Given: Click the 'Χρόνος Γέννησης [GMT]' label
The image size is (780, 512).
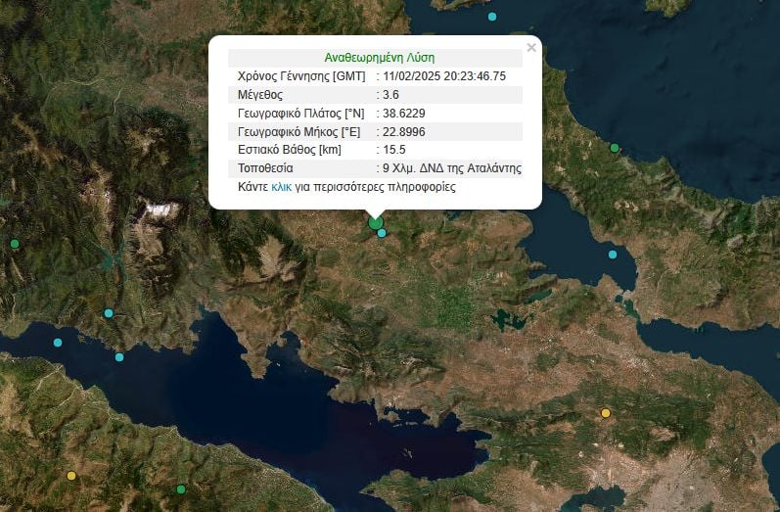Looking at the screenshot, I should (x=301, y=76).
